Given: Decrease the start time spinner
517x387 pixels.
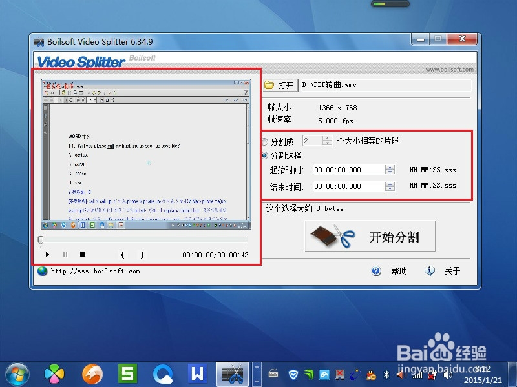Looking at the screenshot, I should point(390,172).
